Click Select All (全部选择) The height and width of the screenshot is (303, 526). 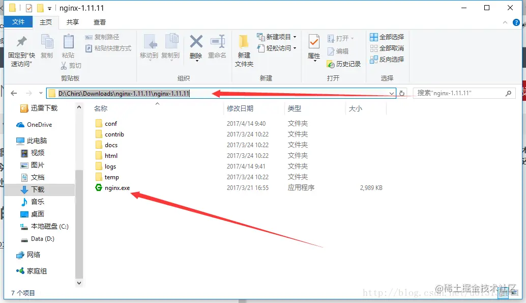coord(387,37)
